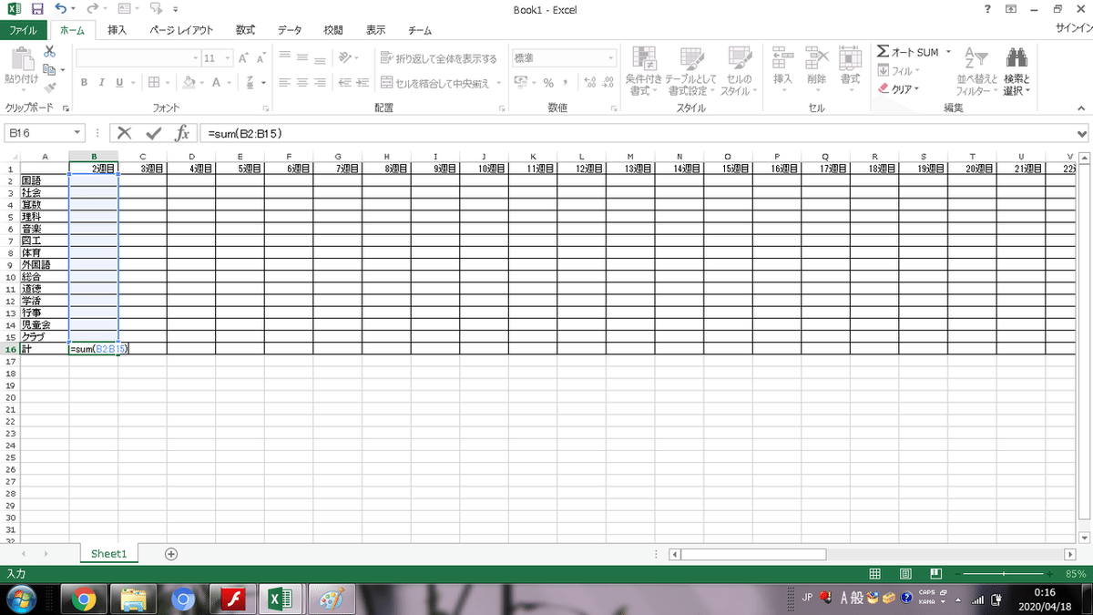Open Cell Styles gallery icon
The height and width of the screenshot is (615, 1093).
[x=739, y=58]
